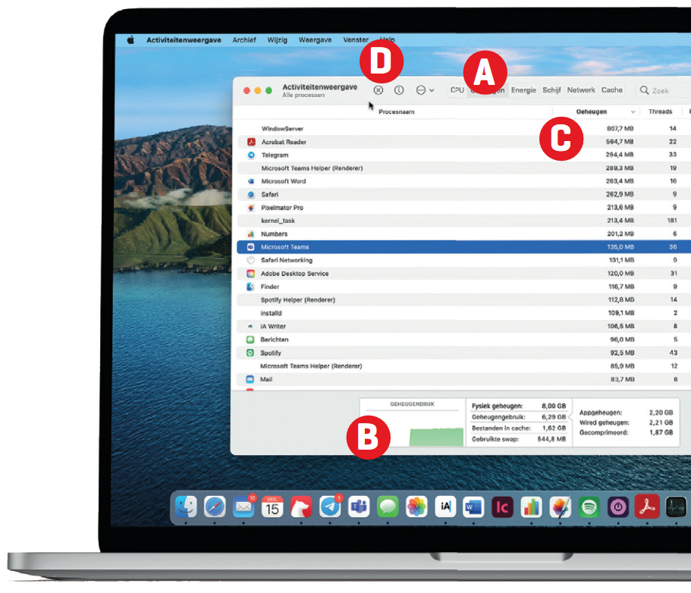Switch to the CPU tab

457,90
